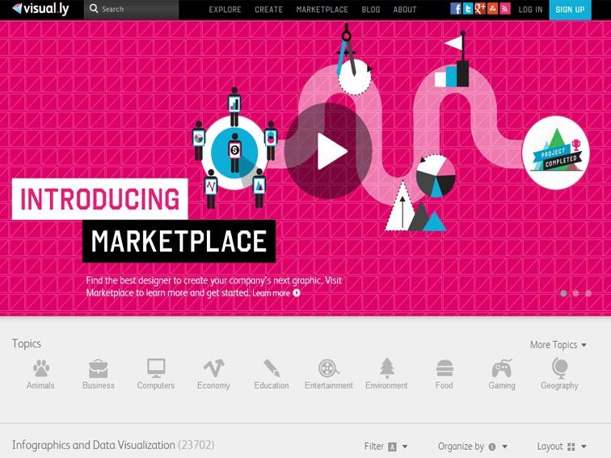Click the Project Completed badge graphic
This screenshot has height=458, width=611.
coord(556,153)
